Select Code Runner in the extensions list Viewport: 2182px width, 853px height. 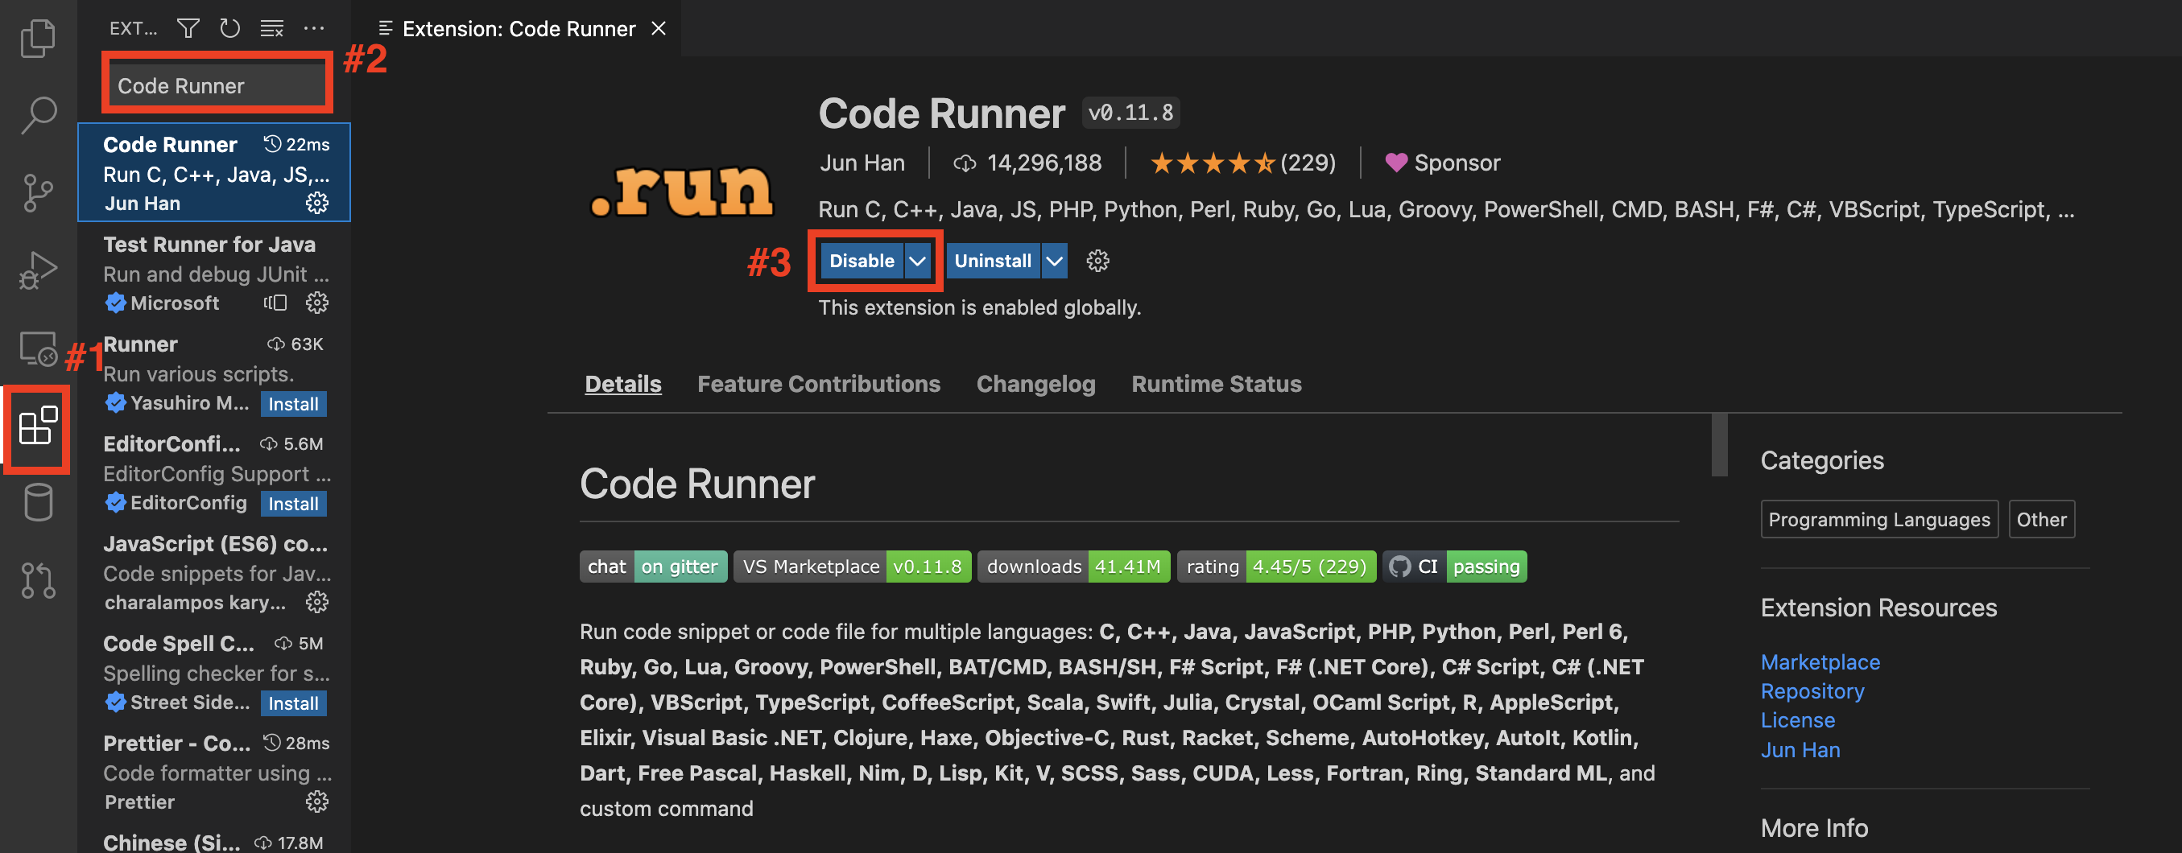click(x=213, y=173)
